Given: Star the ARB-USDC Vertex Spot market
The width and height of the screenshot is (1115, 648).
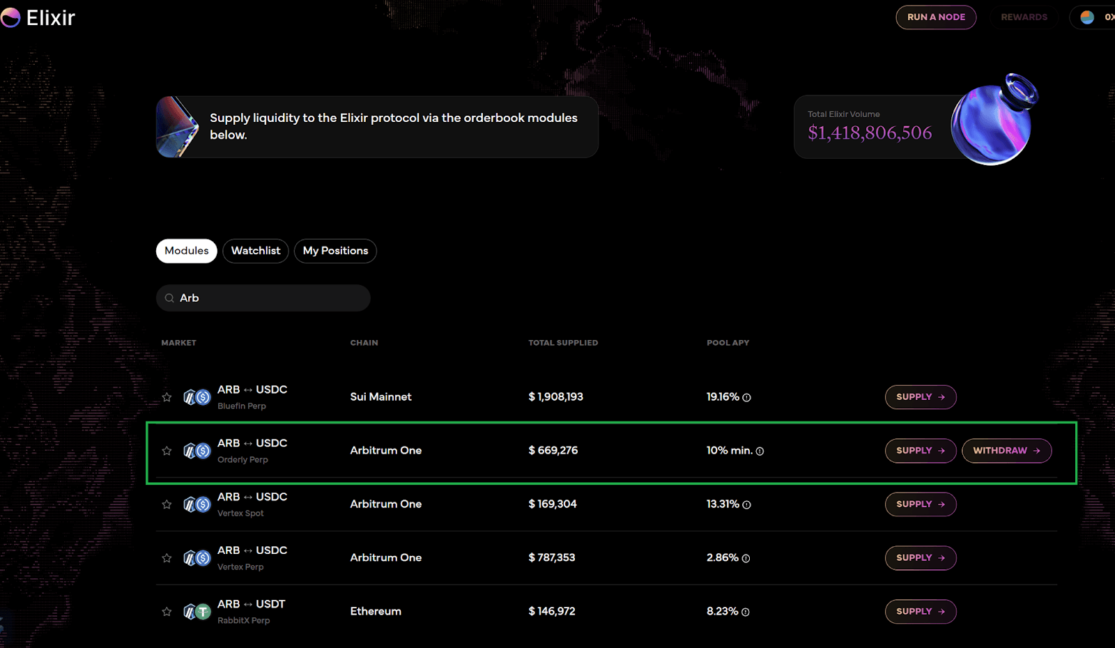Looking at the screenshot, I should (167, 504).
